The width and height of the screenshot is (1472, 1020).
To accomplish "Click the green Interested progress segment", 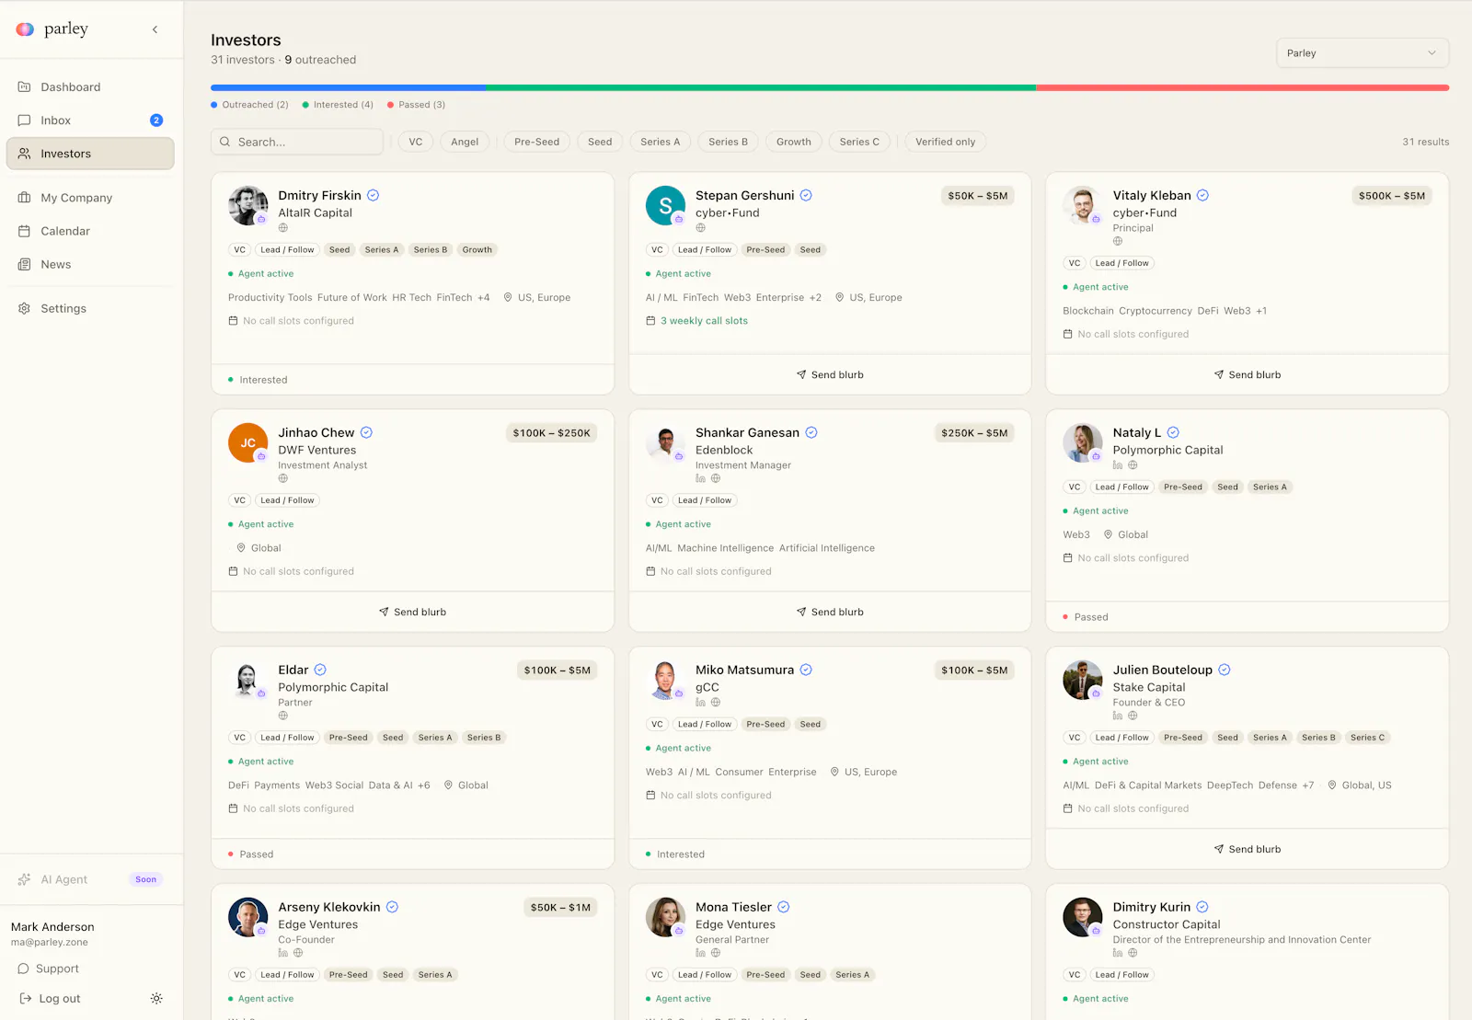I will [x=761, y=88].
